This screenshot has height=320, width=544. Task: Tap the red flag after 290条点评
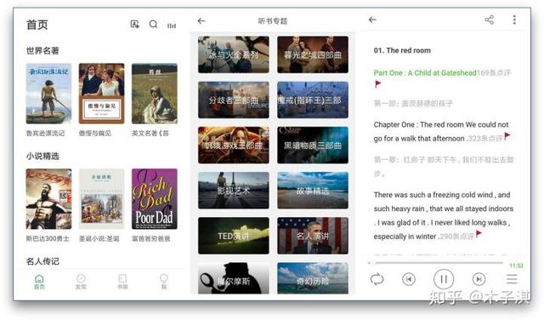coord(479,234)
